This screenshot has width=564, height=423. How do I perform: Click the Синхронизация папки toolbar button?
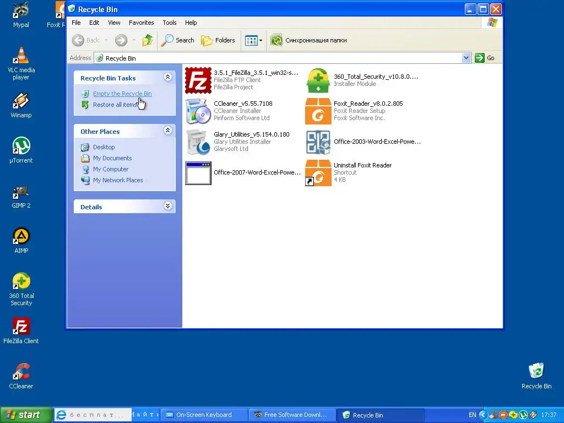(308, 40)
